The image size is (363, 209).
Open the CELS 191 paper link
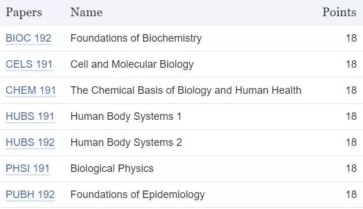click(29, 64)
